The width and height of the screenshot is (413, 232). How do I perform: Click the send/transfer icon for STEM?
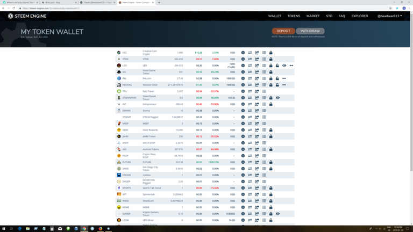pos(257,59)
